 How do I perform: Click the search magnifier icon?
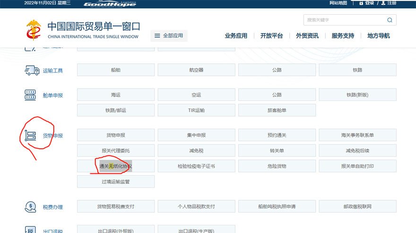tap(390, 20)
